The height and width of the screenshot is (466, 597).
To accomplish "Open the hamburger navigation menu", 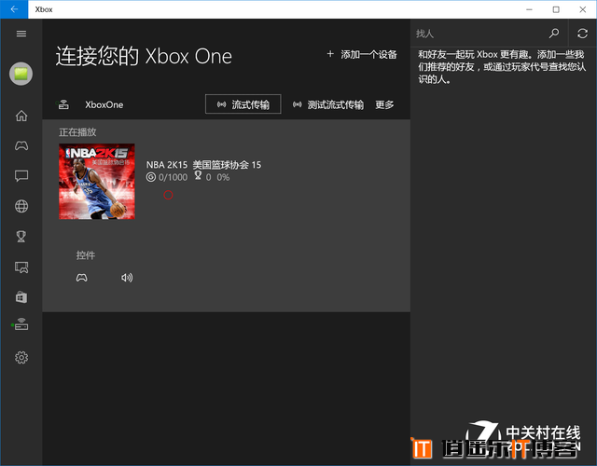I will coord(21,34).
